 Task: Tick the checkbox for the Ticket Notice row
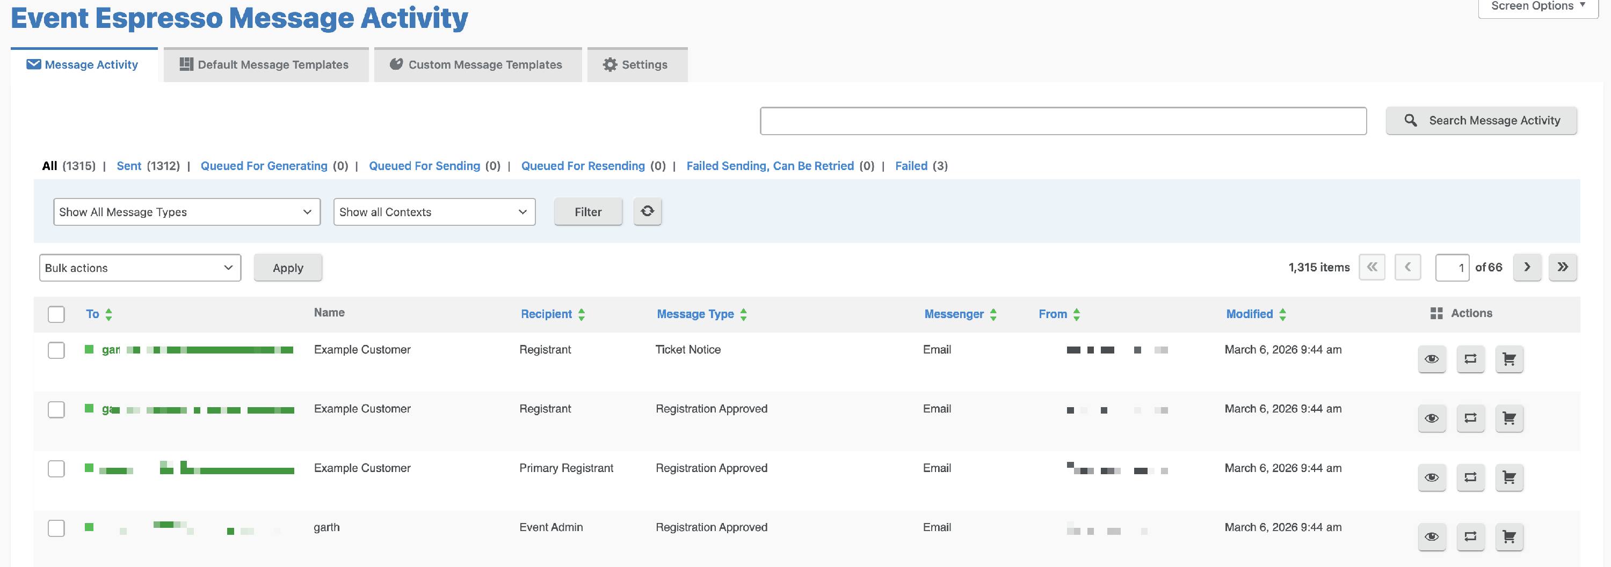[56, 350]
